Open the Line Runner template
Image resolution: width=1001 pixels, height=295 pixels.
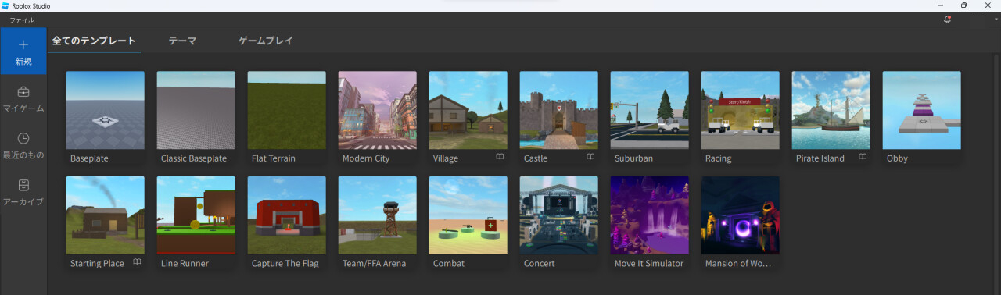[196, 215]
